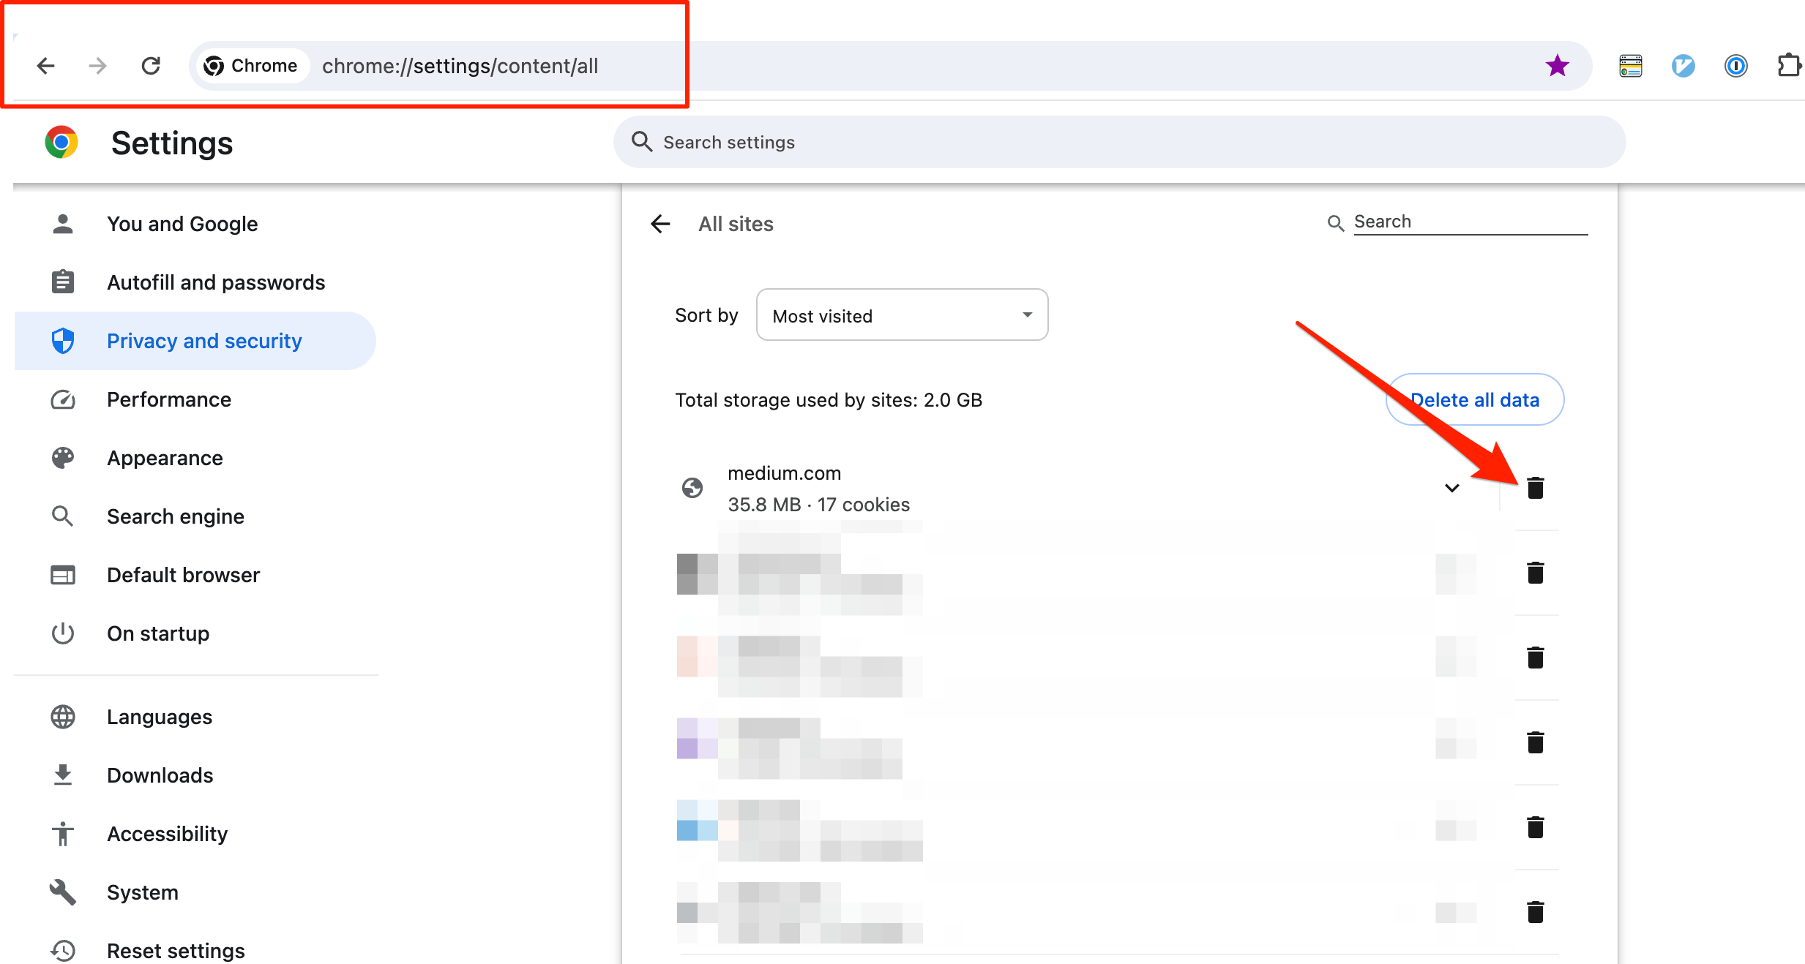
Task: Open the Extensions puzzle piece icon
Action: point(1788,66)
